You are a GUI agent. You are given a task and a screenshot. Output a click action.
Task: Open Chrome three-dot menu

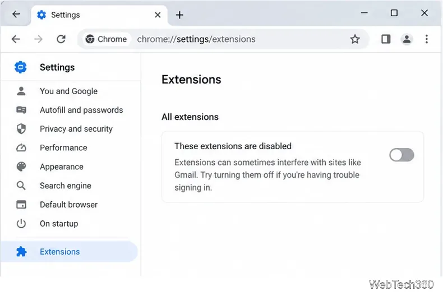click(427, 39)
